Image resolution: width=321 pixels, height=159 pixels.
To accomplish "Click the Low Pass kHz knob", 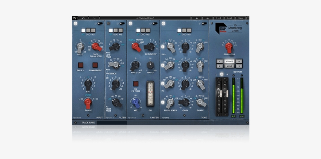I will pos(115,47).
